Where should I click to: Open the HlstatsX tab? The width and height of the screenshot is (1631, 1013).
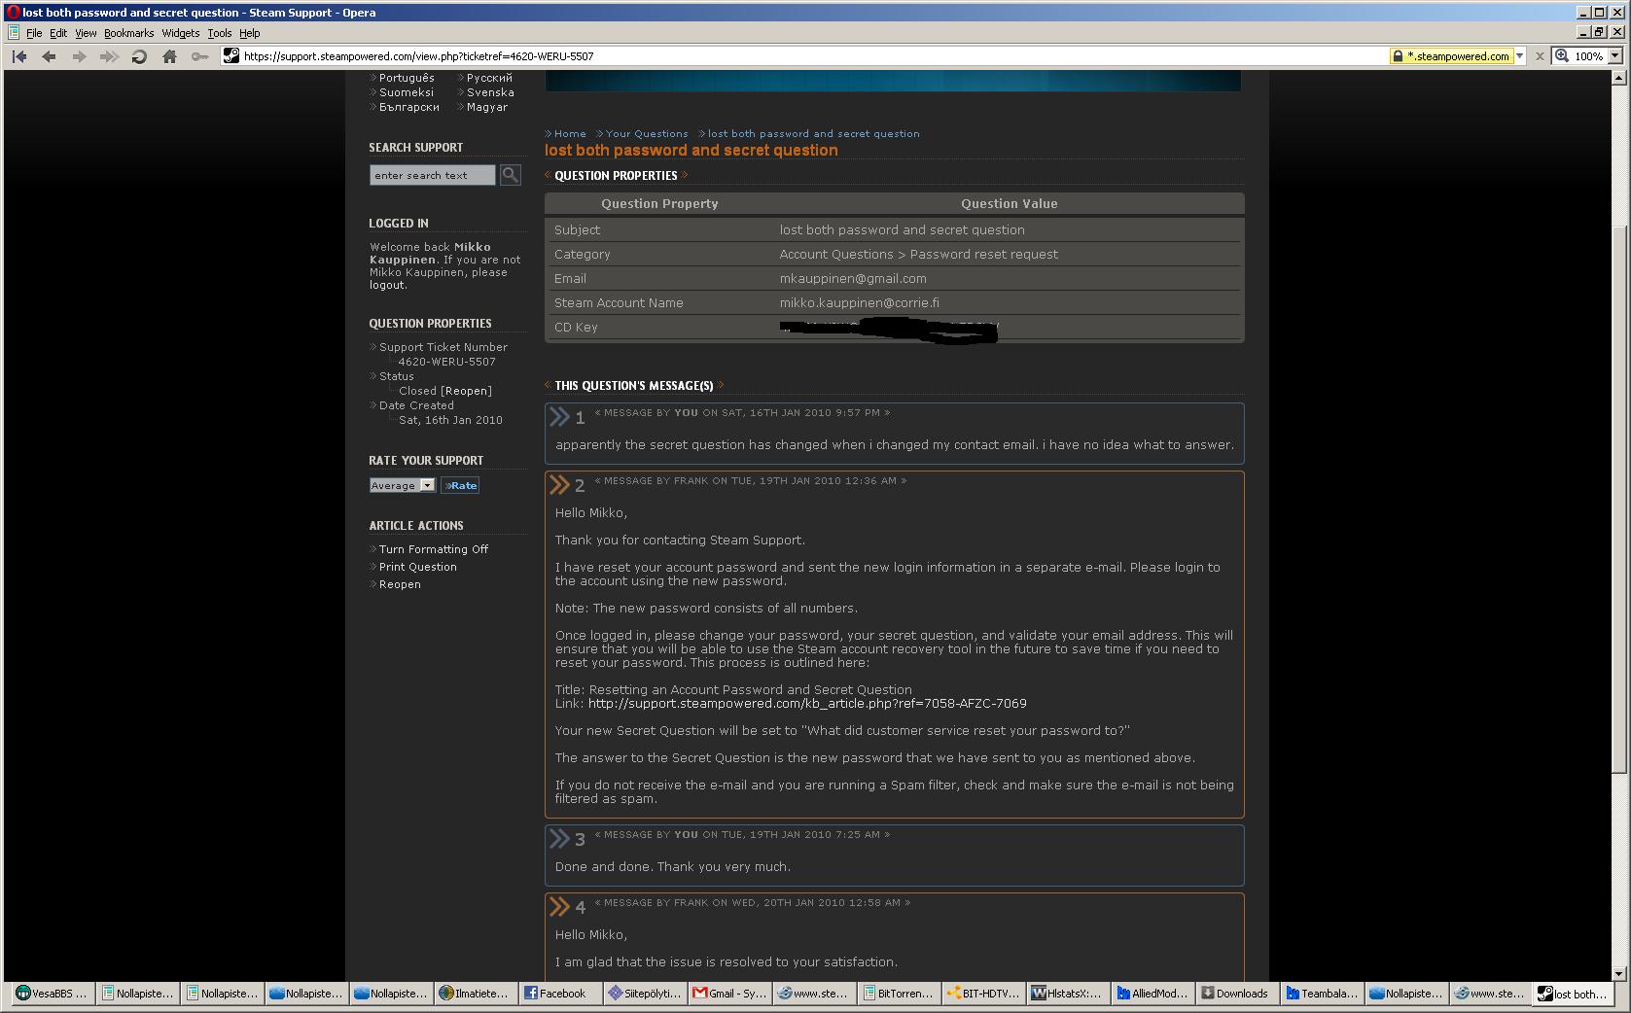[1067, 994]
